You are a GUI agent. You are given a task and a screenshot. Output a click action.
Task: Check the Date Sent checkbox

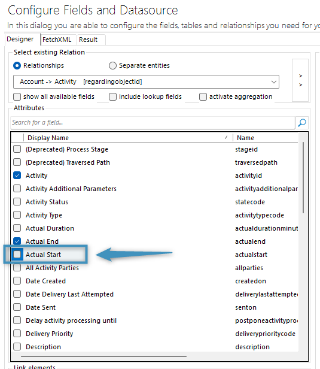(17, 307)
